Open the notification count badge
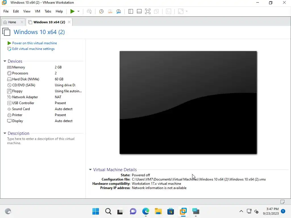The height and width of the screenshot is (218, 291). click(283, 211)
